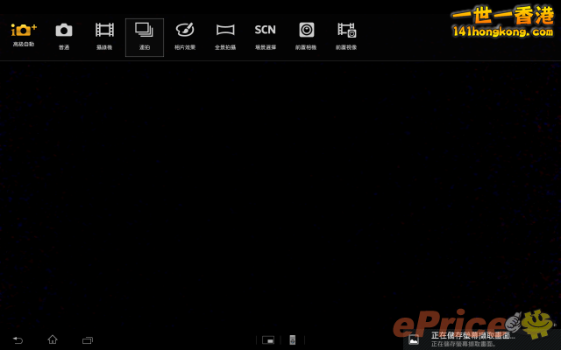Switch to the video camera film-strip mode
The image size is (561, 350).
click(x=104, y=37)
